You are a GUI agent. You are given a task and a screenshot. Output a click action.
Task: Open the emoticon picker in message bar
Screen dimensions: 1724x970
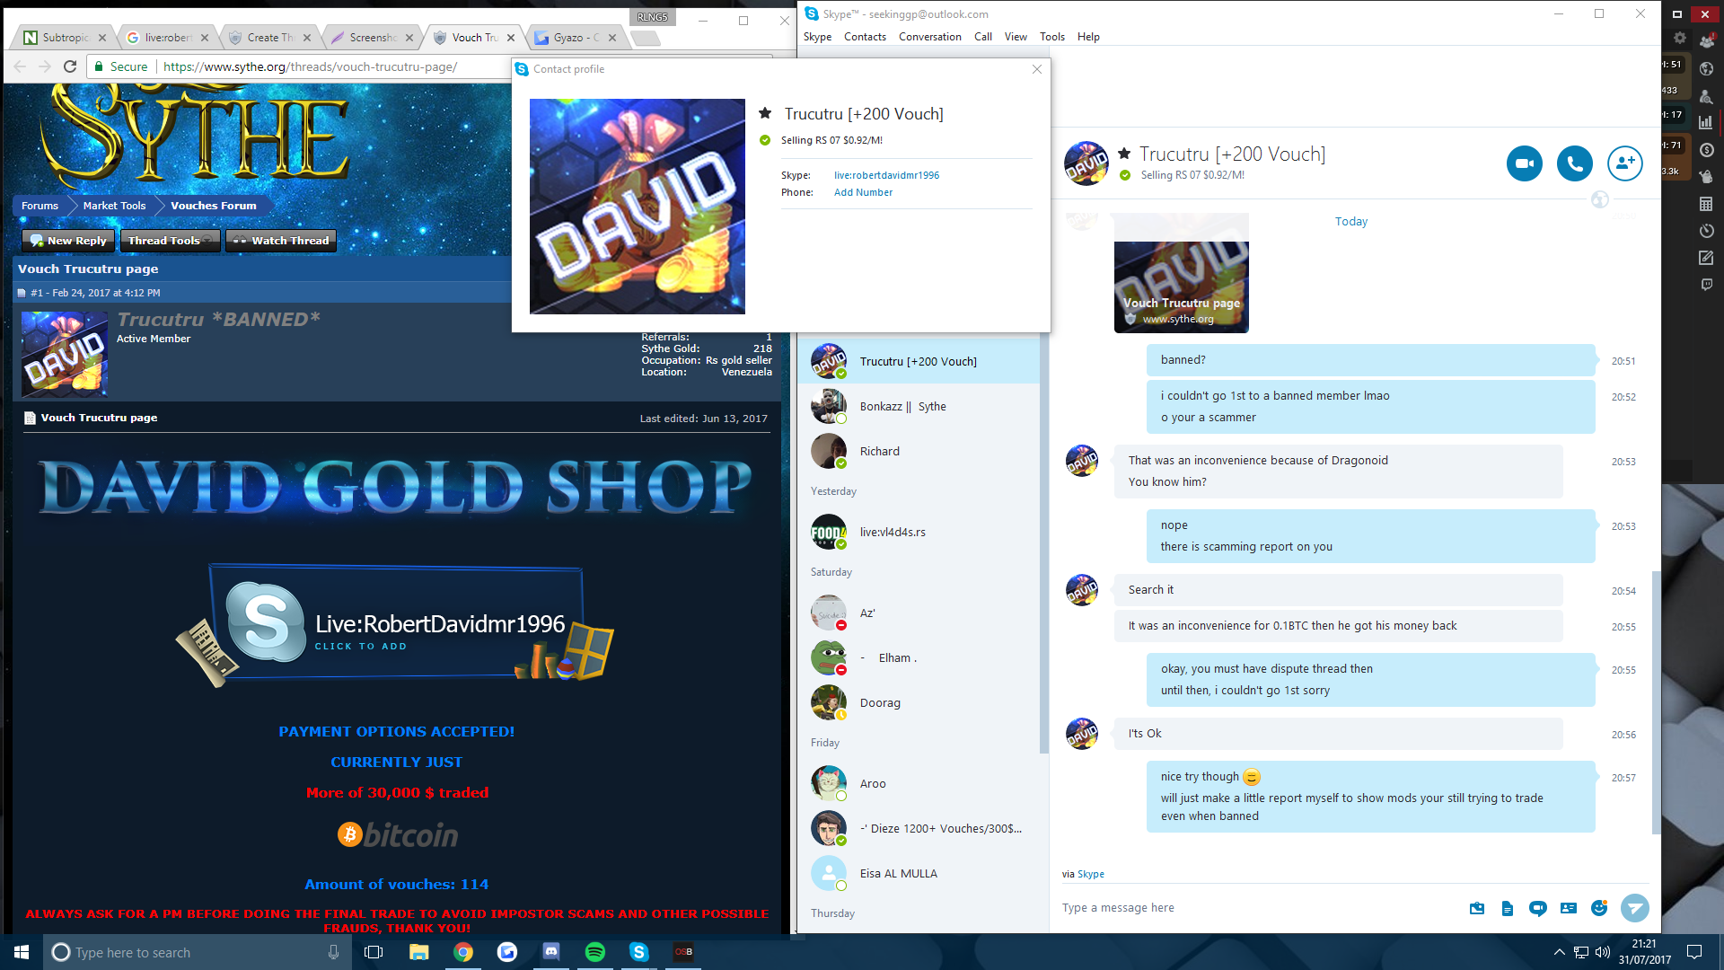(x=1598, y=908)
